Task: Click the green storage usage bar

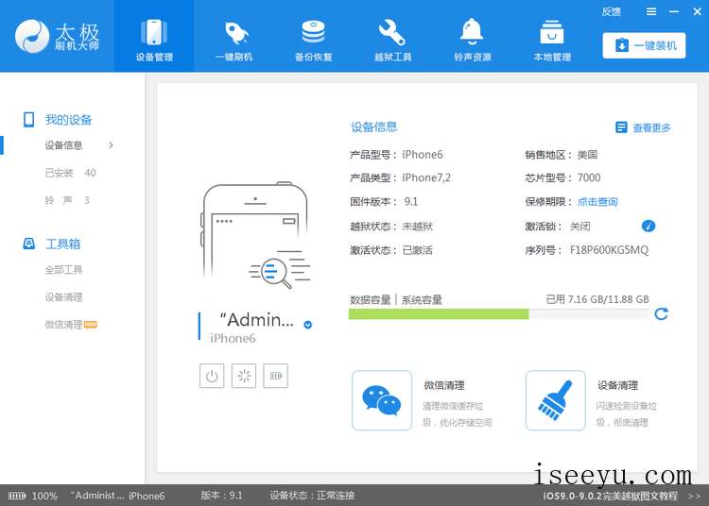Action: pos(439,314)
